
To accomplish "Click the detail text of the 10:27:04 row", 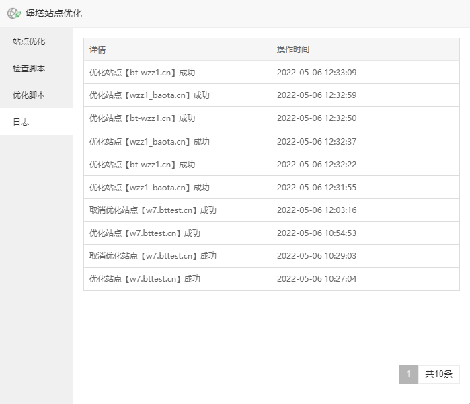I will [x=145, y=279].
